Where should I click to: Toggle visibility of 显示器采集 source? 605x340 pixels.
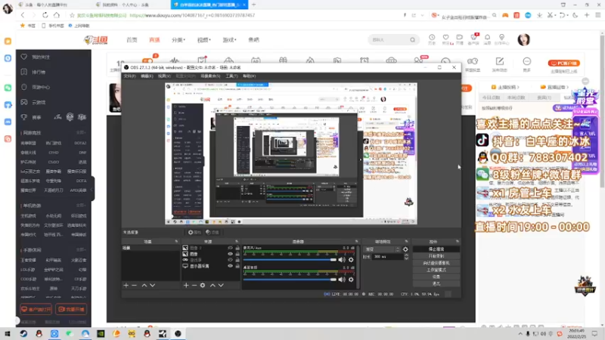point(230,266)
